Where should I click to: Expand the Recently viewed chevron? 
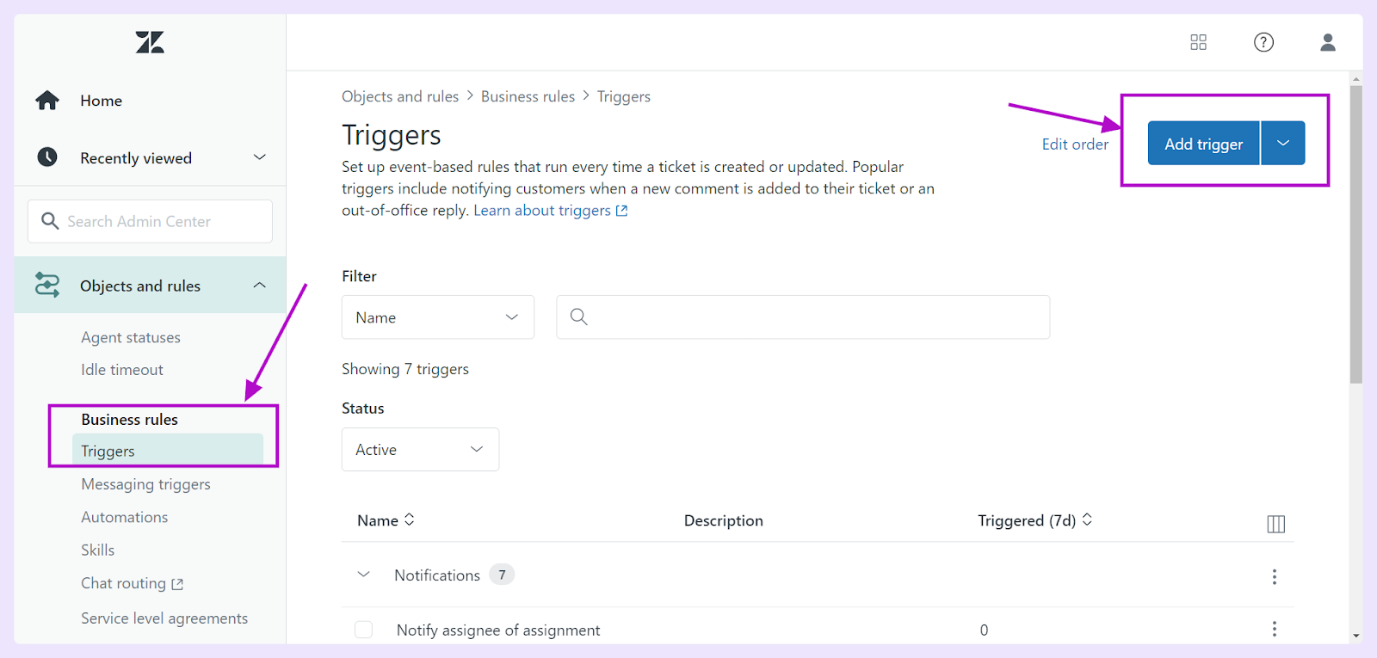260,157
